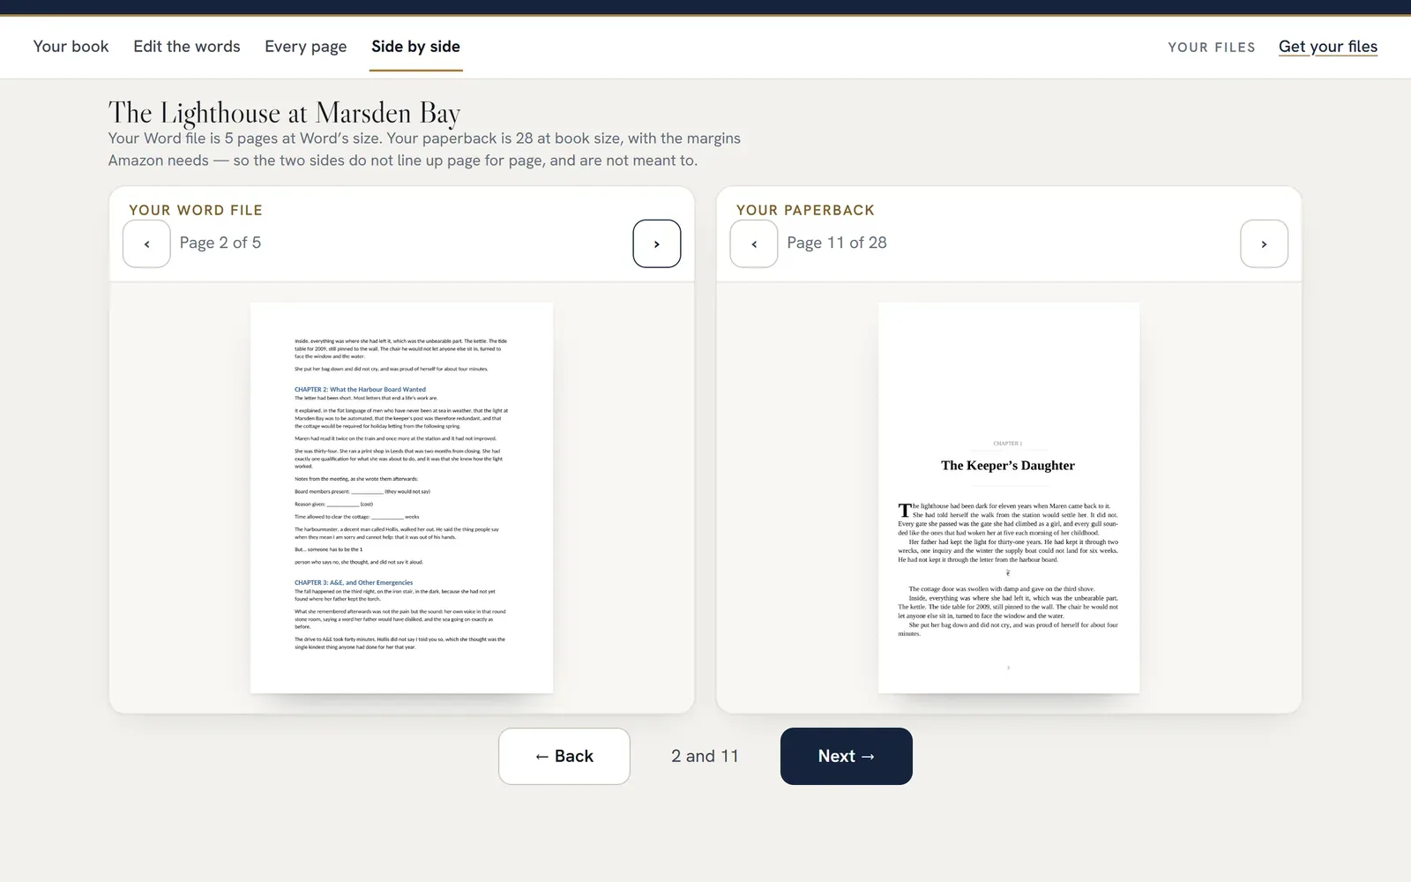This screenshot has height=882, width=1411.
Task: Open the Your book tab
Action: (x=71, y=47)
